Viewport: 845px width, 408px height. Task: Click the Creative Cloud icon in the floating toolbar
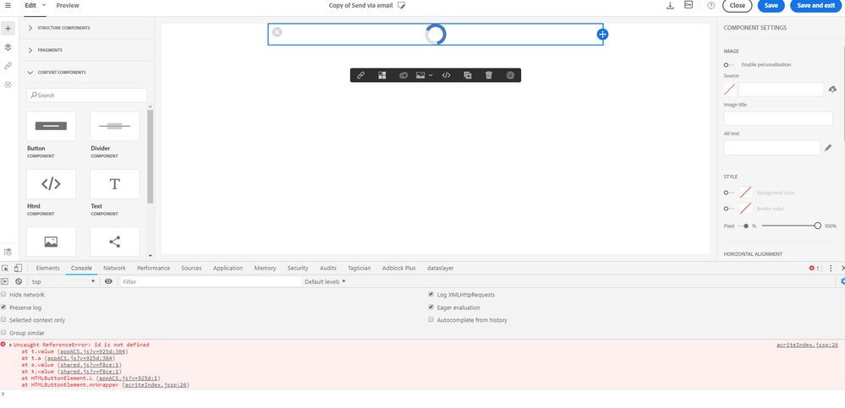click(403, 75)
